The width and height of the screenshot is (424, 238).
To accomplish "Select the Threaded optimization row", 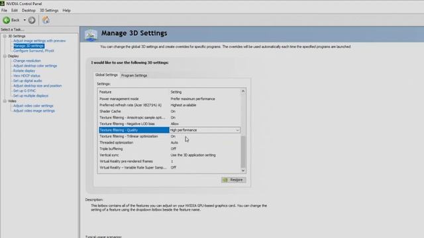I will [x=169, y=143].
